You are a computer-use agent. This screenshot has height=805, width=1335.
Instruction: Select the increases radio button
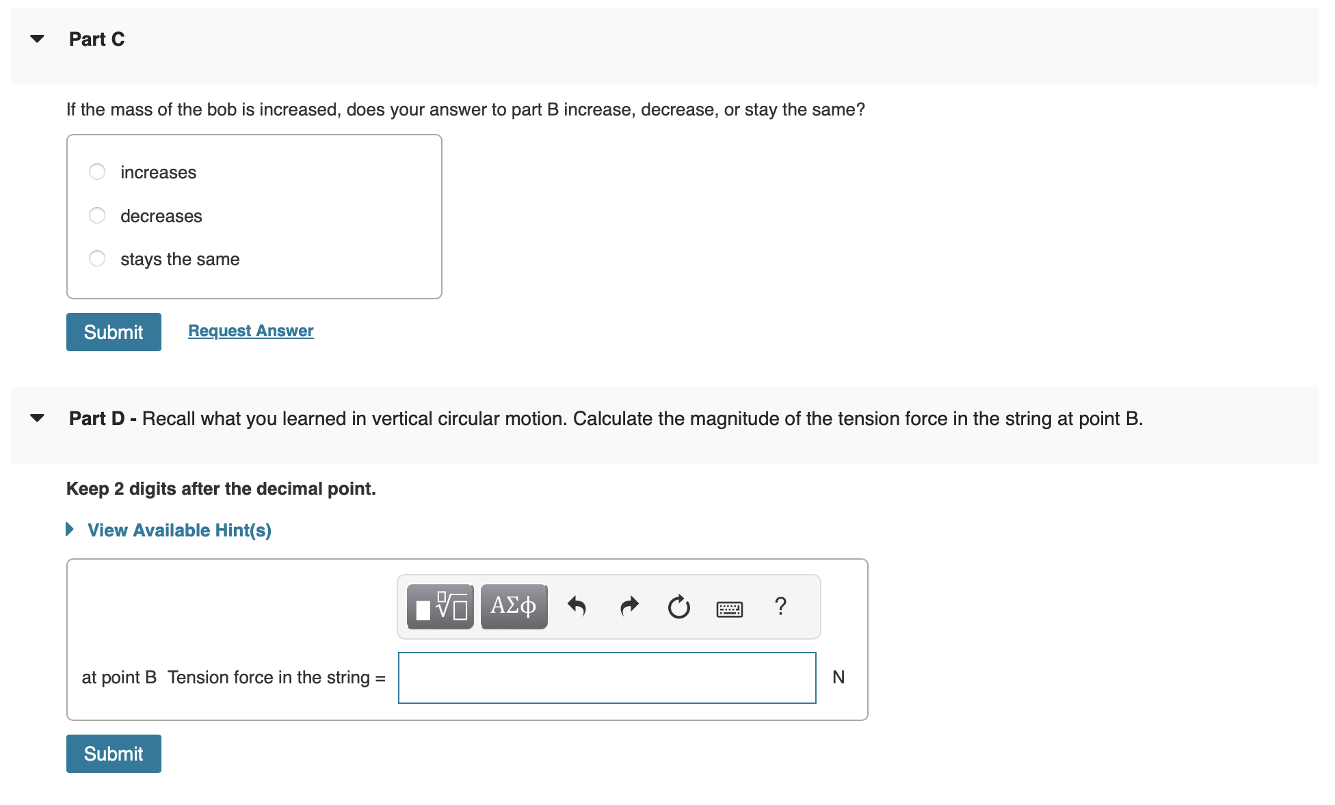click(97, 172)
